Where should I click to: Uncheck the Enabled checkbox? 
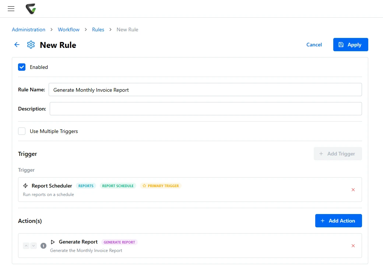(22, 67)
